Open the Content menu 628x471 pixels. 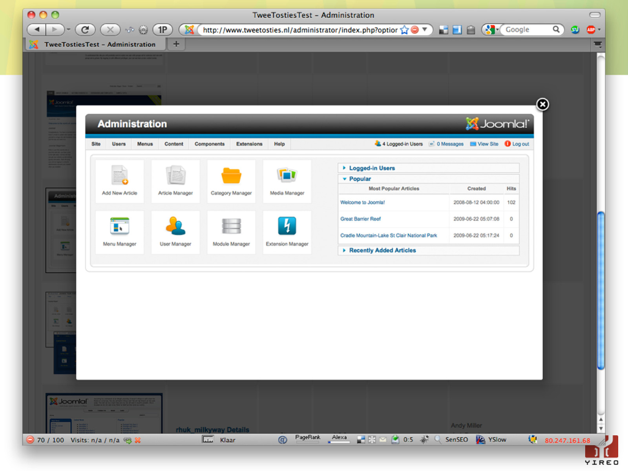pos(173,144)
